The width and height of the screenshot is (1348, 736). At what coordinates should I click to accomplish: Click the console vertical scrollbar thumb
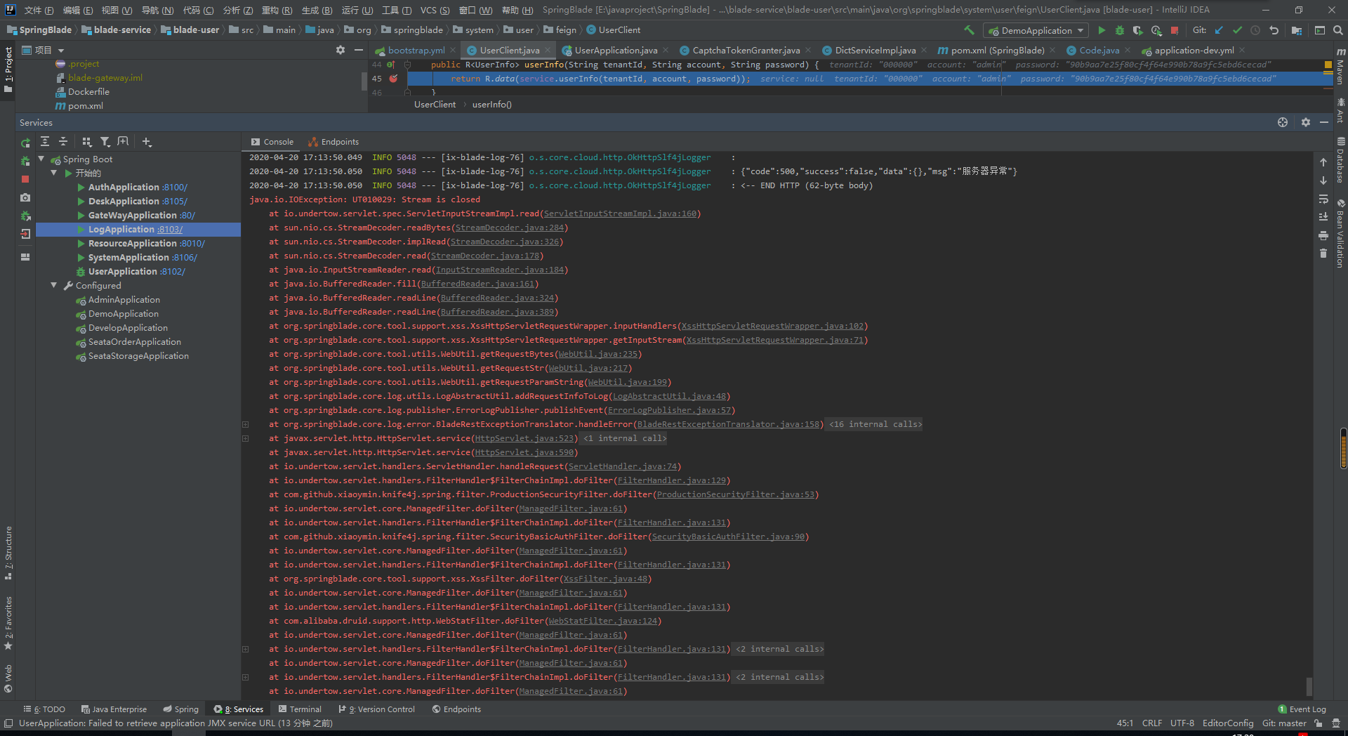click(x=1308, y=685)
